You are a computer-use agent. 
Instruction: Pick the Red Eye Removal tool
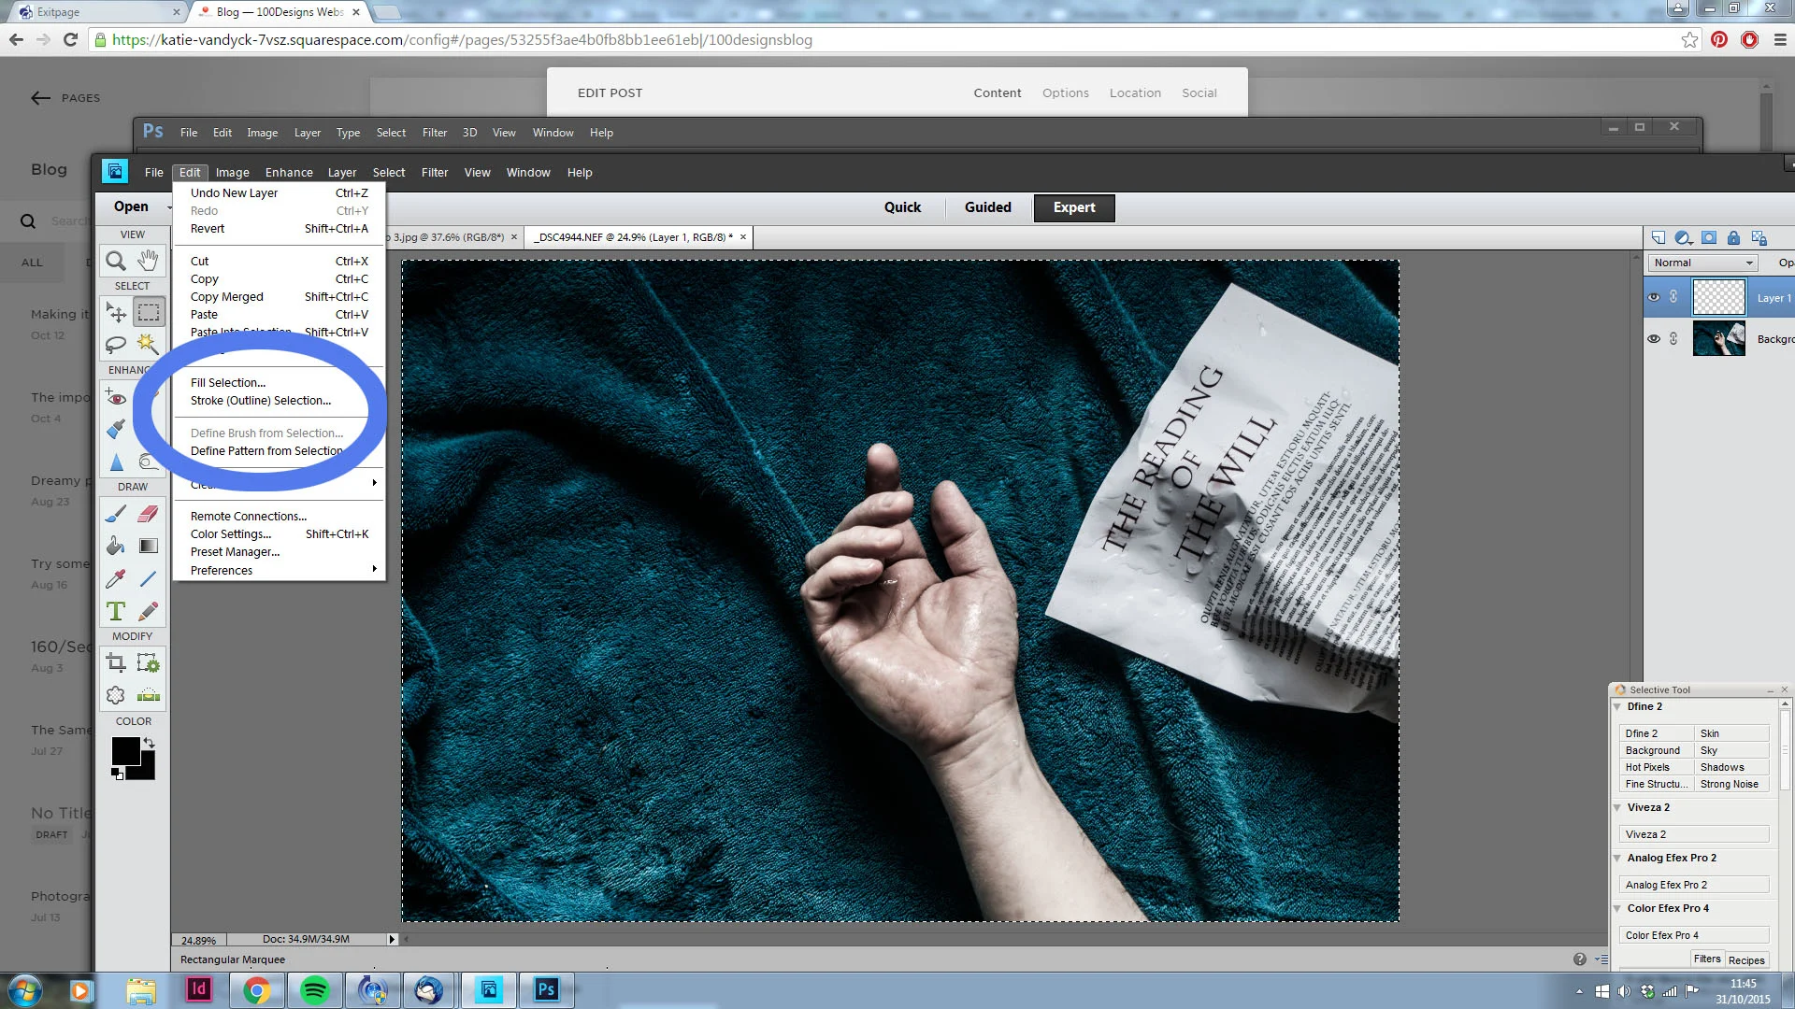116,399
